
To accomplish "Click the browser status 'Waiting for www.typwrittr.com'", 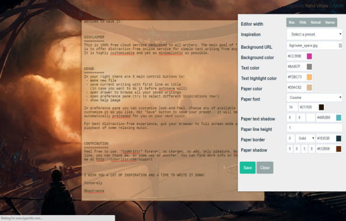I will pyautogui.click(x=22, y=218).
